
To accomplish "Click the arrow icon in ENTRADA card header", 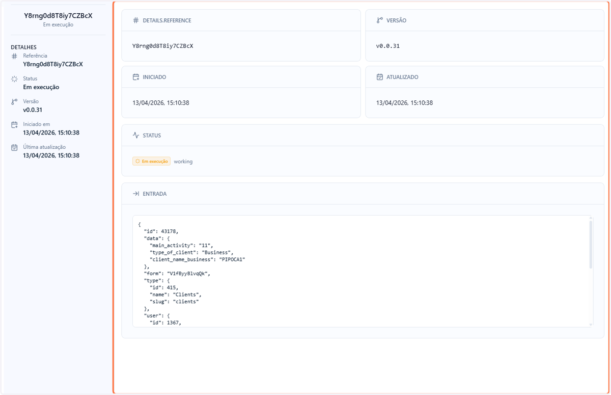I will (135, 194).
